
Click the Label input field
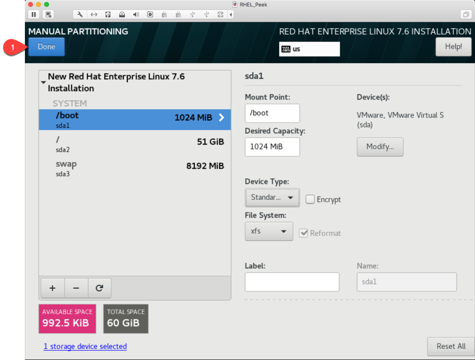[x=292, y=282]
